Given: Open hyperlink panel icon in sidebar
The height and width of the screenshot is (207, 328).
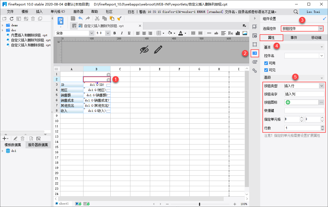Looking at the screenshot, I should (254, 71).
